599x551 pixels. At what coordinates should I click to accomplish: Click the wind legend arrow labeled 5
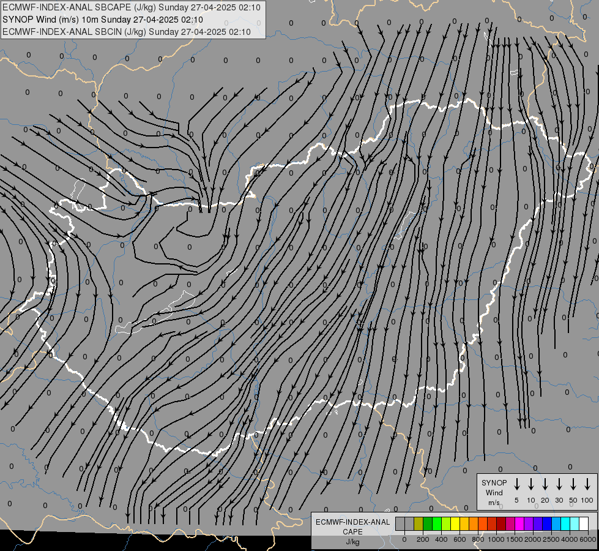click(x=516, y=484)
